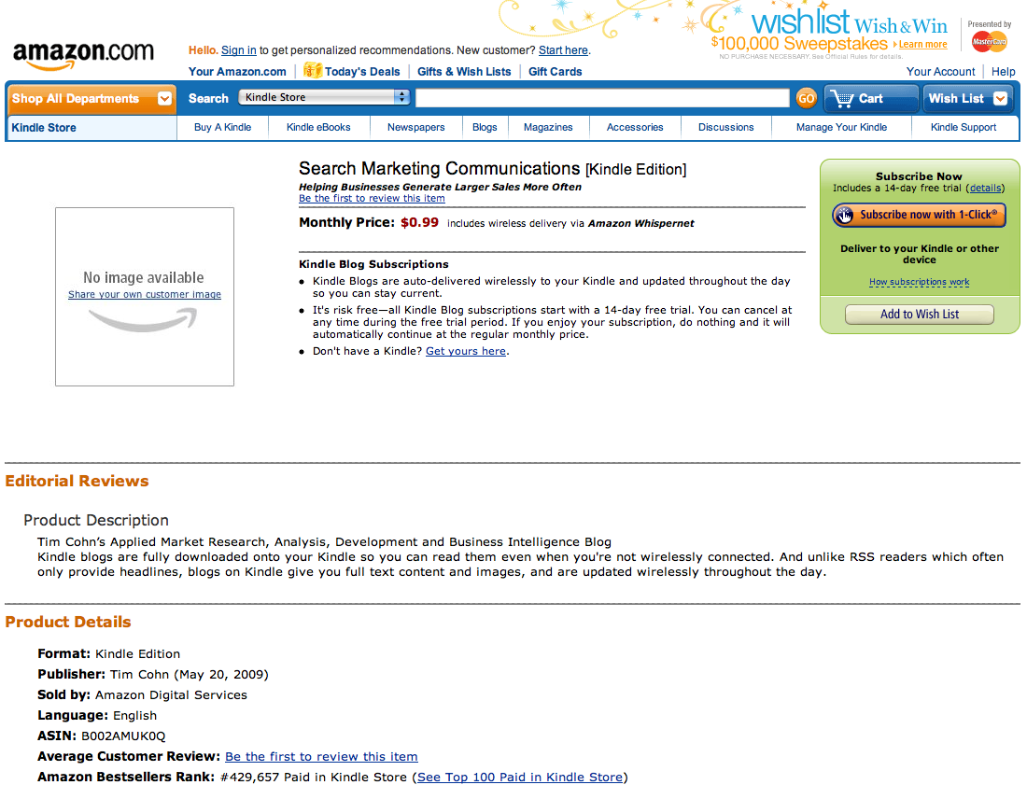Click the Today's Deals gift icon

[312, 71]
